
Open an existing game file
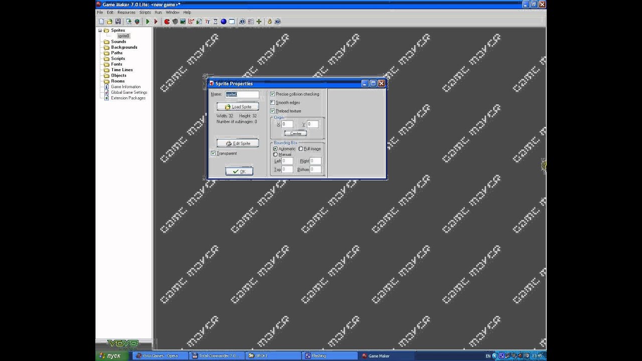109,22
